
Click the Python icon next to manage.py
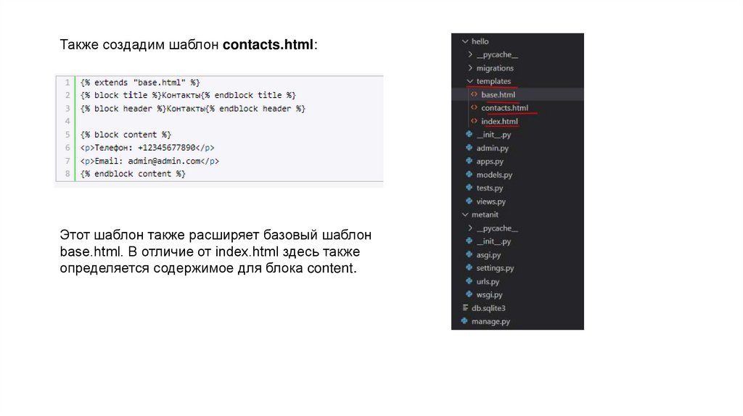464,321
